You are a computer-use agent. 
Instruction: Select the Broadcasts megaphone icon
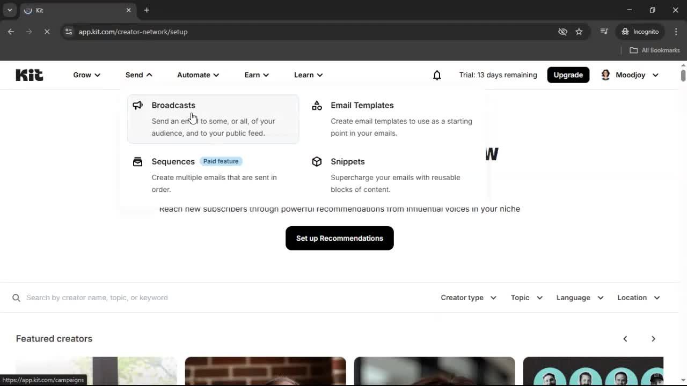(138, 105)
